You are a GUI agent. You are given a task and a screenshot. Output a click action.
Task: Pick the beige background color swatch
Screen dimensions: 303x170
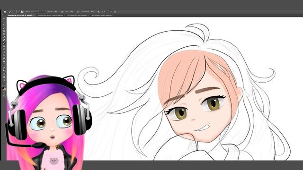click(5, 89)
